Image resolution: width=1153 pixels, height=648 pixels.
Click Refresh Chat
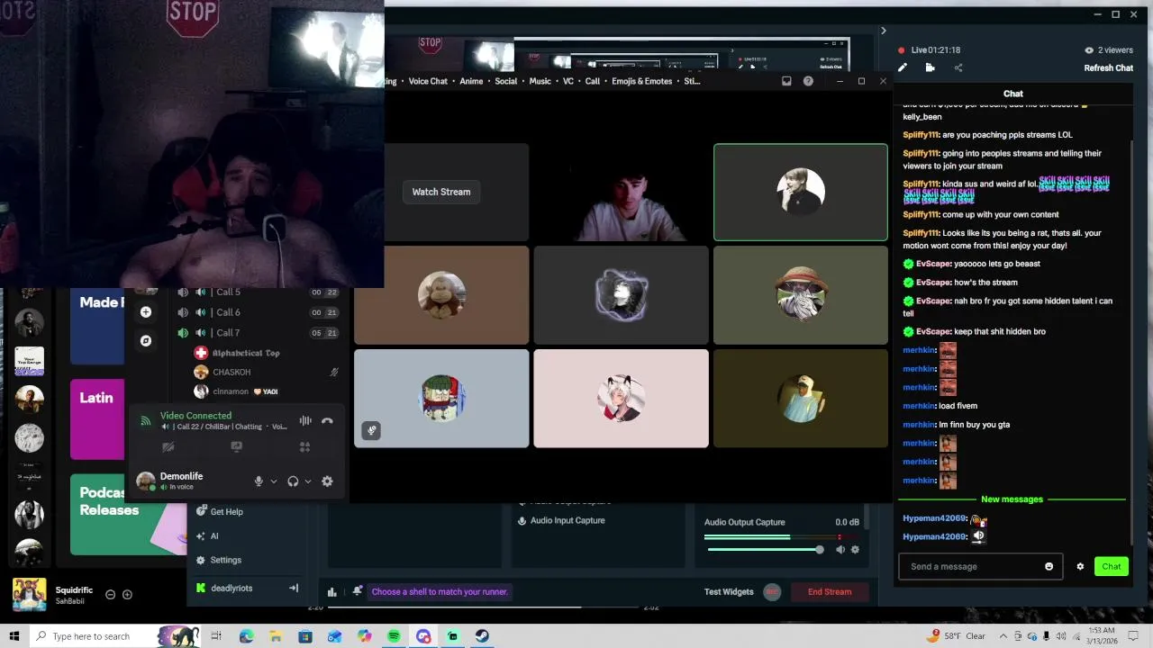[x=1108, y=67]
